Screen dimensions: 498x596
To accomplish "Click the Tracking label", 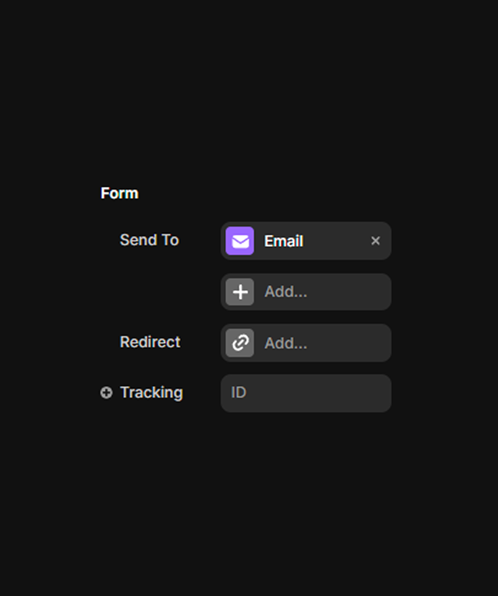I will [x=151, y=393].
